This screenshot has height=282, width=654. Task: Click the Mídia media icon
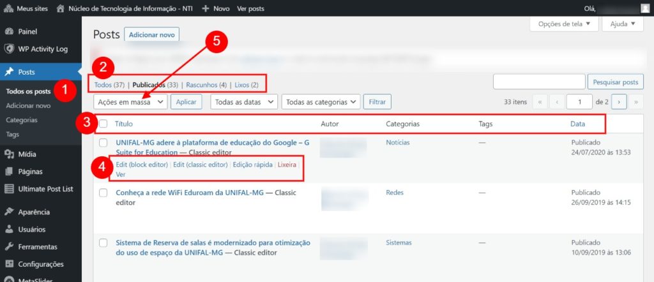click(9, 154)
